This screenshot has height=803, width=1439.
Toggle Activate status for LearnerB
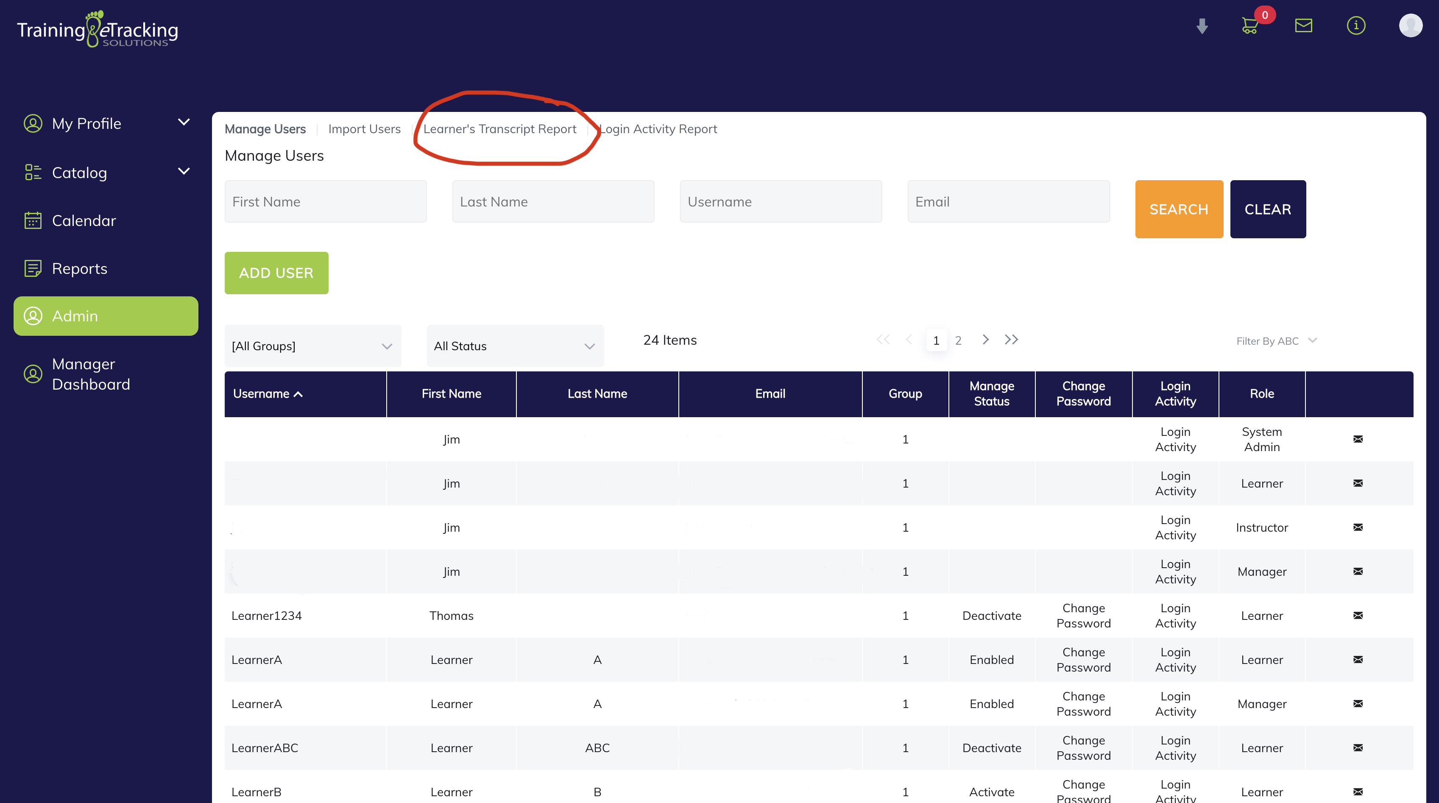coord(992,791)
